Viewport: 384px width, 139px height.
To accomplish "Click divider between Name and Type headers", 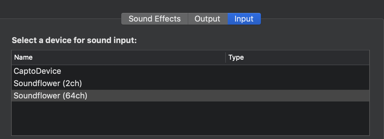I will coord(226,58).
